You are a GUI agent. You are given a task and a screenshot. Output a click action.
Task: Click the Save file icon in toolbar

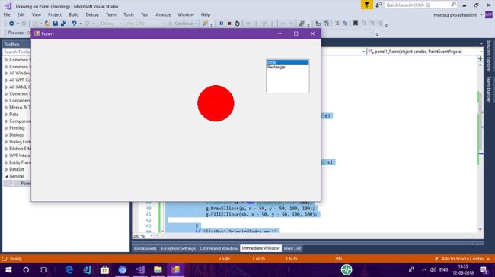[56, 24]
